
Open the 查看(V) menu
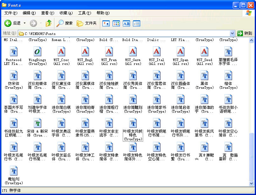coord(48,13)
